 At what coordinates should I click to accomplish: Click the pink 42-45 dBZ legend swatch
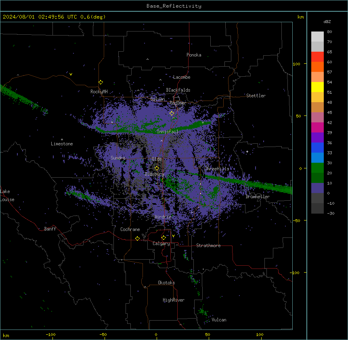coord(317,118)
